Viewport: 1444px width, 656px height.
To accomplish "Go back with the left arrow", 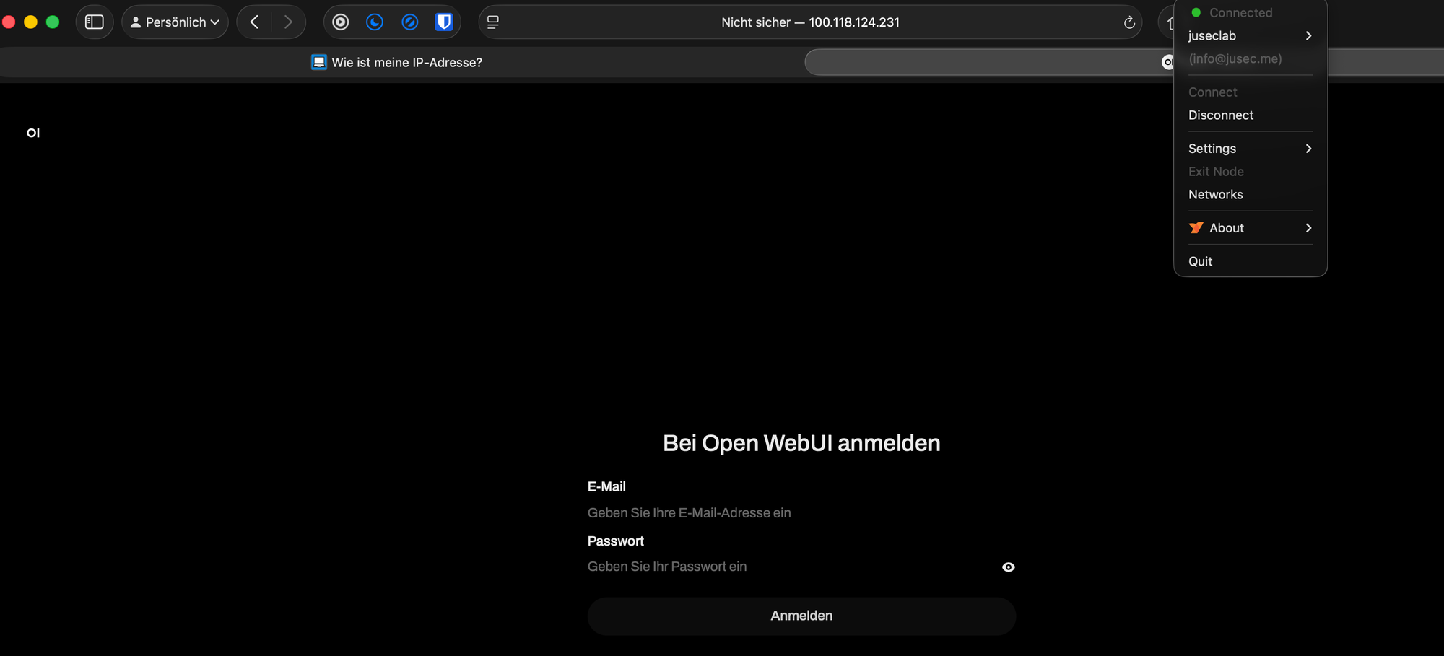I will pos(254,22).
